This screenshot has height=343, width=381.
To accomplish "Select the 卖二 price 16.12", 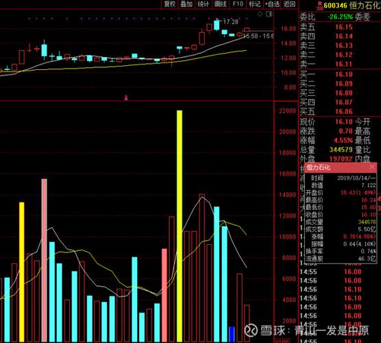I will pyautogui.click(x=343, y=55).
